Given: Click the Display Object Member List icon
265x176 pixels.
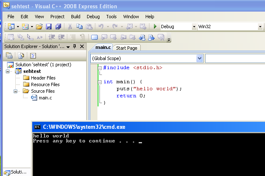Looking at the screenshot, I should click(x=11, y=37).
